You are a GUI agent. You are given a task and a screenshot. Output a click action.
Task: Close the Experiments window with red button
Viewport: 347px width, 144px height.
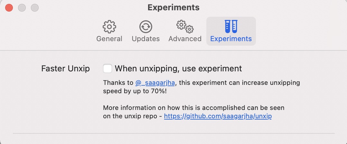click(9, 8)
